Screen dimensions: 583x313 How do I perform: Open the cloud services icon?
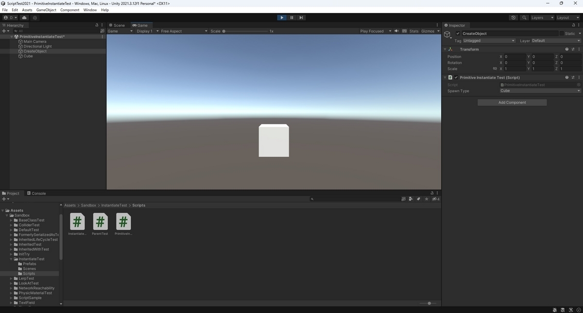24,17
